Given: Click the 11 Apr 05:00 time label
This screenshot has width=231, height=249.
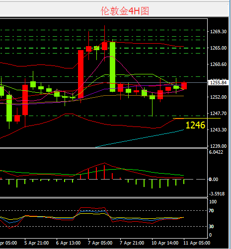Looking at the screenshot, I should 197,243.
